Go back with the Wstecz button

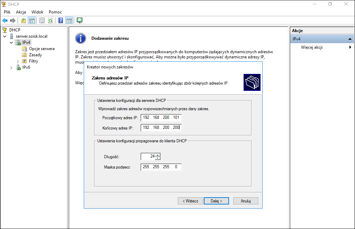coord(190,201)
